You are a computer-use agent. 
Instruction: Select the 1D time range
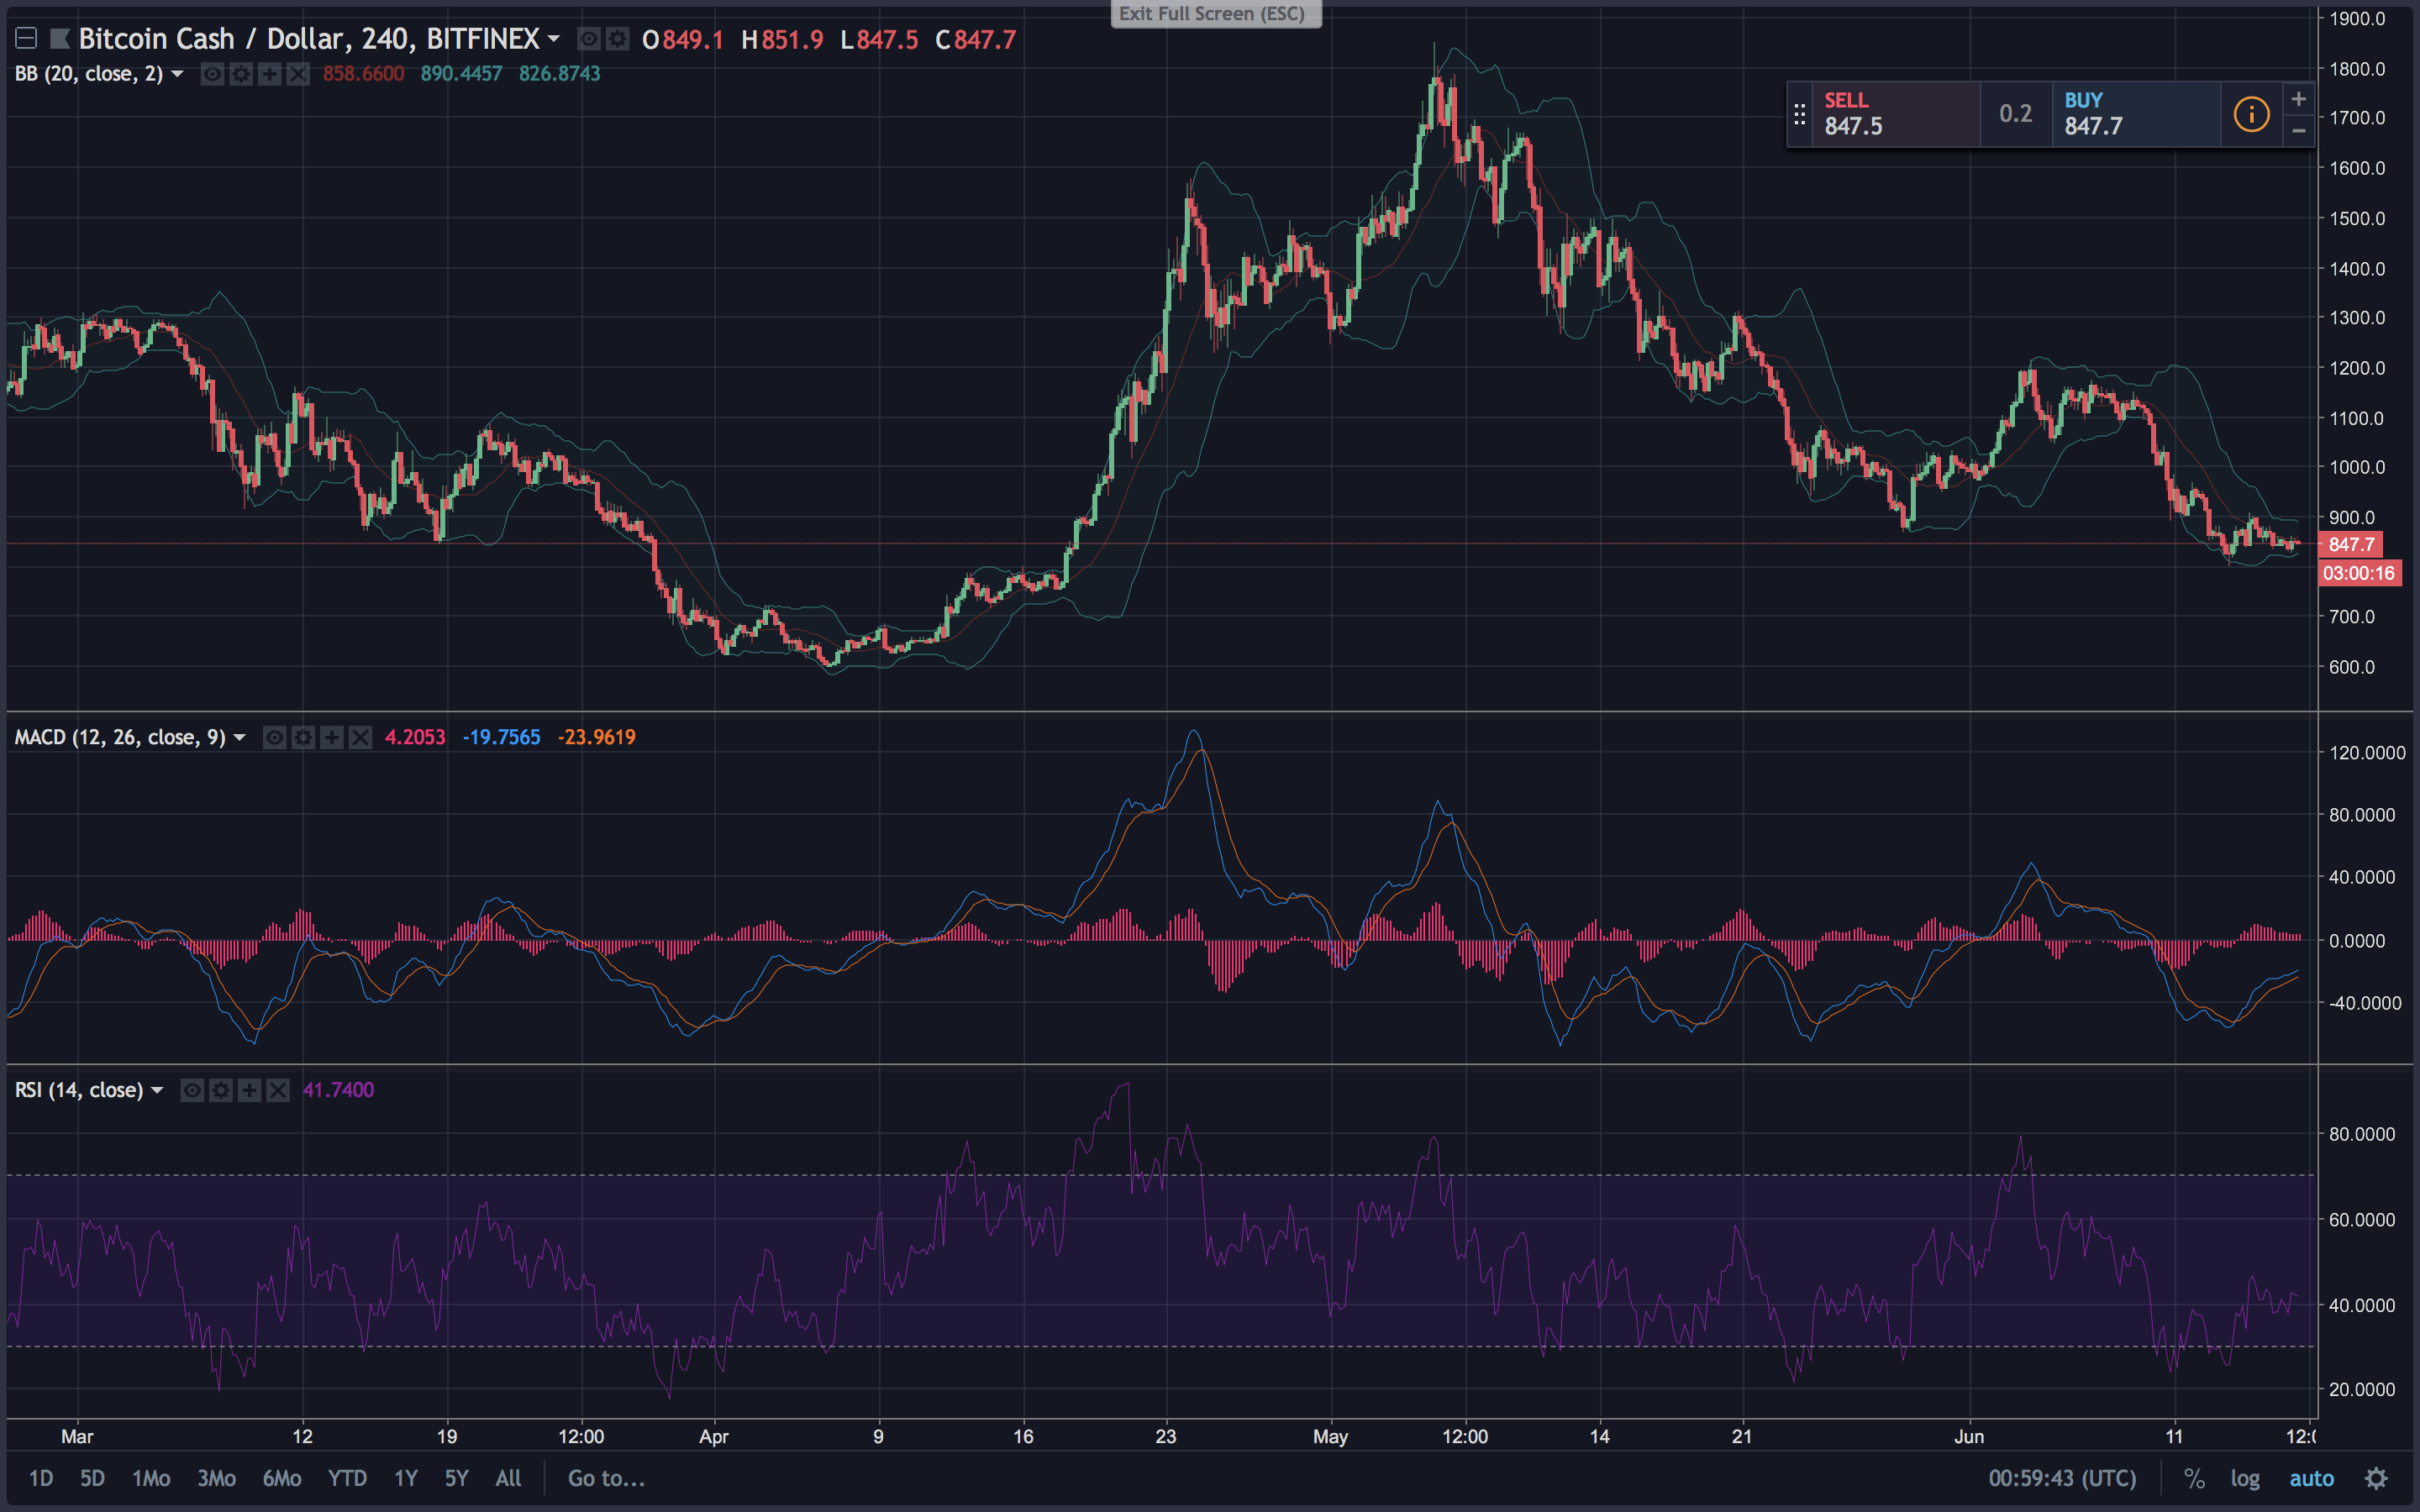[41, 1478]
